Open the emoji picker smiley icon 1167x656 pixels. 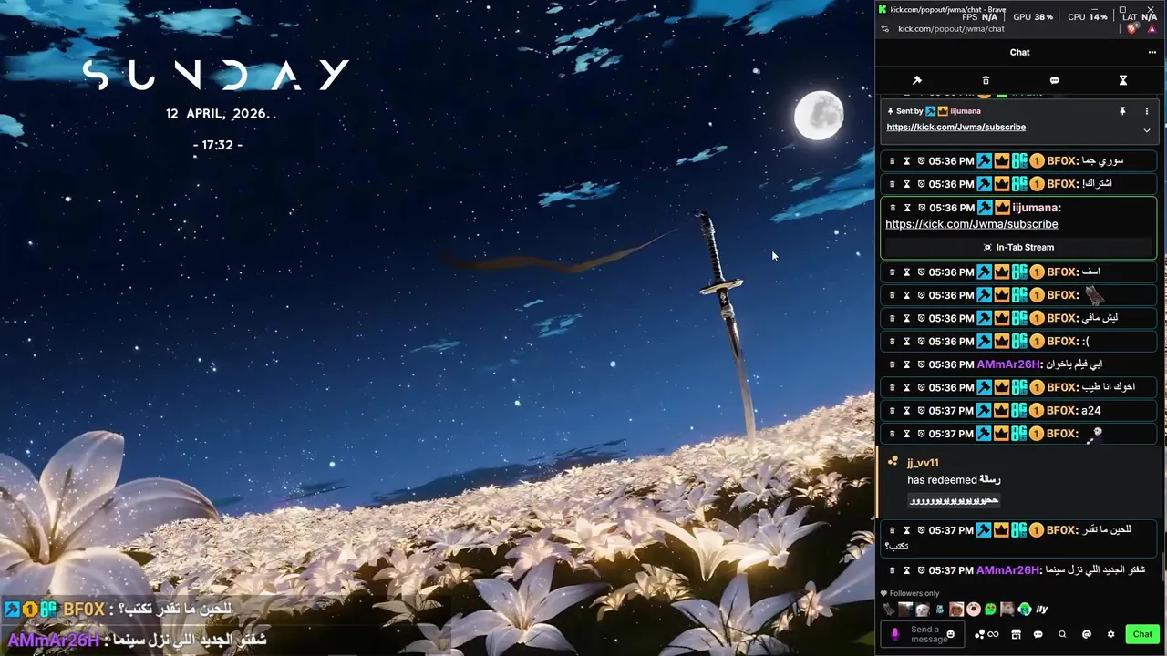pyautogui.click(x=951, y=634)
